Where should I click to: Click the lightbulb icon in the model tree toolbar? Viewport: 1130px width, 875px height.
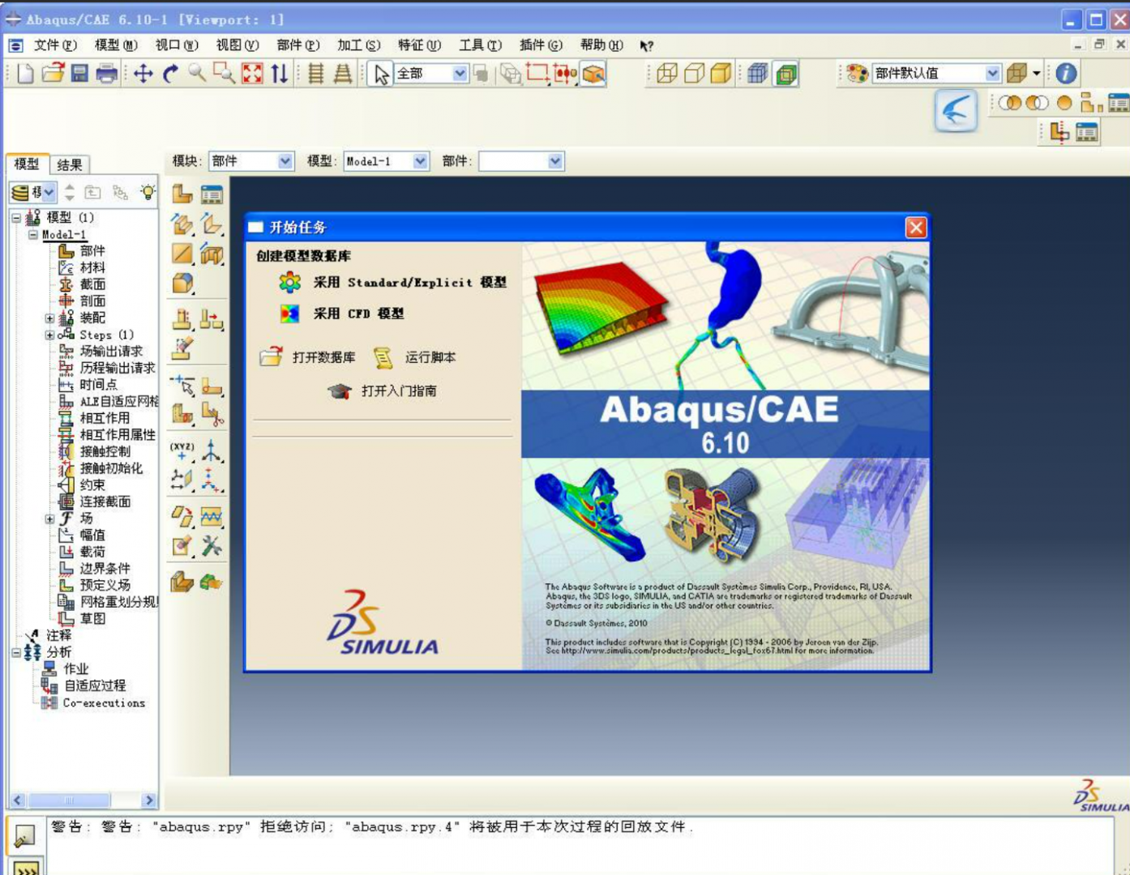pos(148,192)
